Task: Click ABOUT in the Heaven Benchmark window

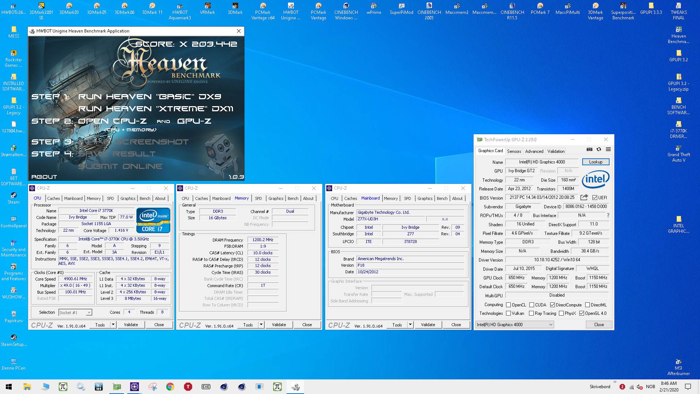Action: point(44,177)
